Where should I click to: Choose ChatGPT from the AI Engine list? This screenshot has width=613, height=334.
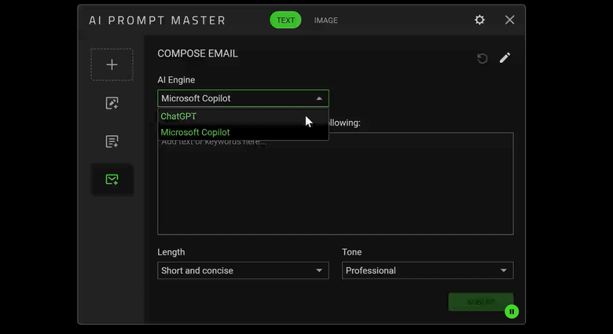pyautogui.click(x=243, y=116)
